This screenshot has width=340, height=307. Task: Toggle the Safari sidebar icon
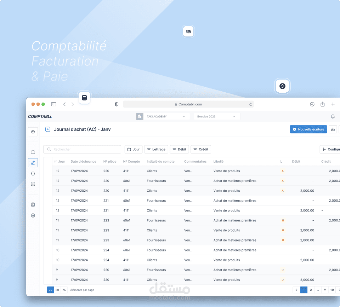tap(53, 104)
